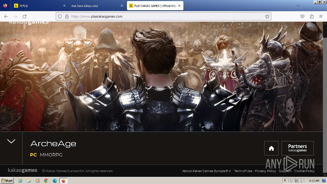Click the PC platform label
The width and height of the screenshot is (327, 184).
point(33,155)
